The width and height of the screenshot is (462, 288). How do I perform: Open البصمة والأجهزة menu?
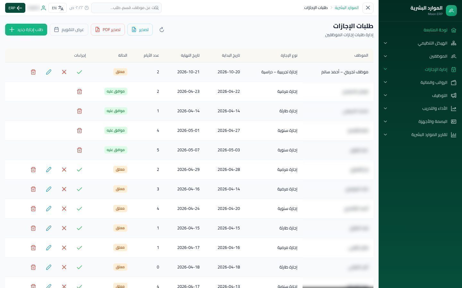pyautogui.click(x=420, y=122)
